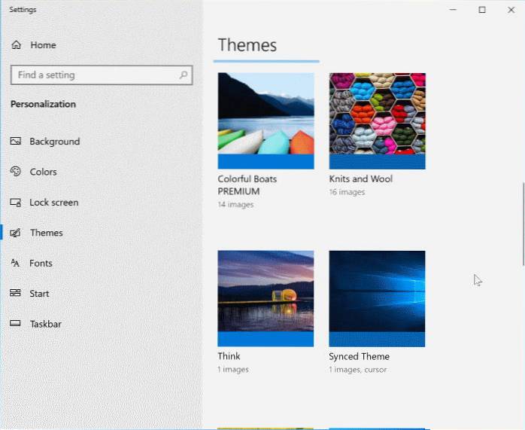
Task: Select the Synced Theme thumbnail
Action: click(x=377, y=298)
